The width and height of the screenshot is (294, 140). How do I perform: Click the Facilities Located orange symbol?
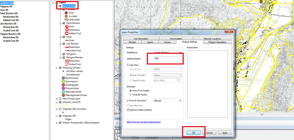click(66, 16)
